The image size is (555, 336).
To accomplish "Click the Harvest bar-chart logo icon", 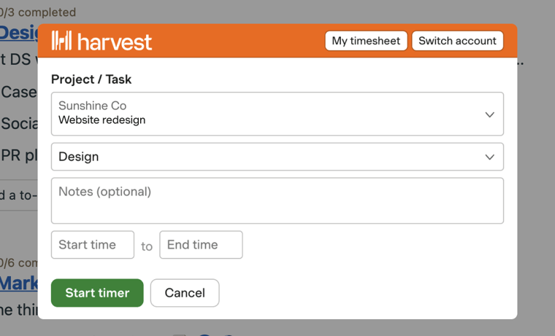I will (x=61, y=41).
